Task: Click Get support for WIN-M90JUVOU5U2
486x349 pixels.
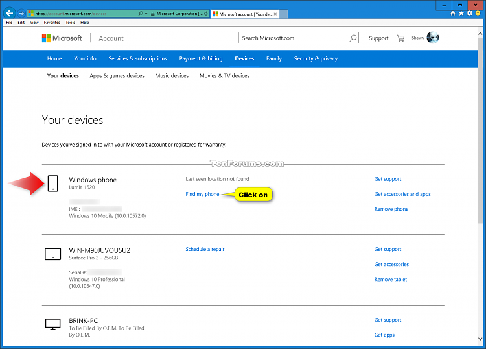Action: tap(388, 249)
